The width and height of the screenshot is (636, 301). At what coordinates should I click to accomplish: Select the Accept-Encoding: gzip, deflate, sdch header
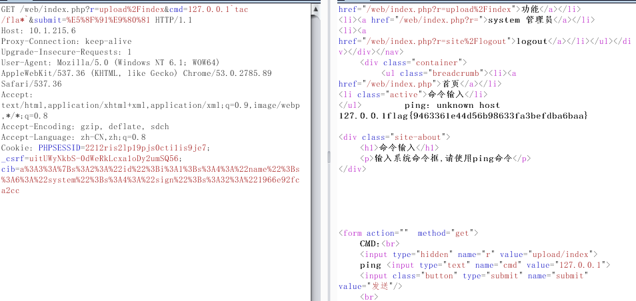pyautogui.click(x=85, y=127)
